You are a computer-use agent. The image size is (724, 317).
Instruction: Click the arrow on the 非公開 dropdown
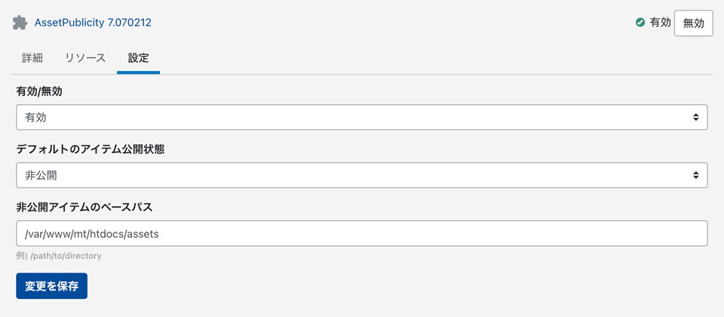695,175
